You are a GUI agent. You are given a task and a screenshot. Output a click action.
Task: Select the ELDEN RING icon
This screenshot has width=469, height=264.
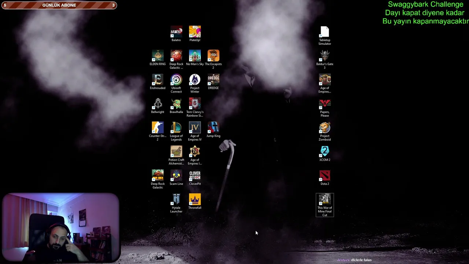coord(158,58)
